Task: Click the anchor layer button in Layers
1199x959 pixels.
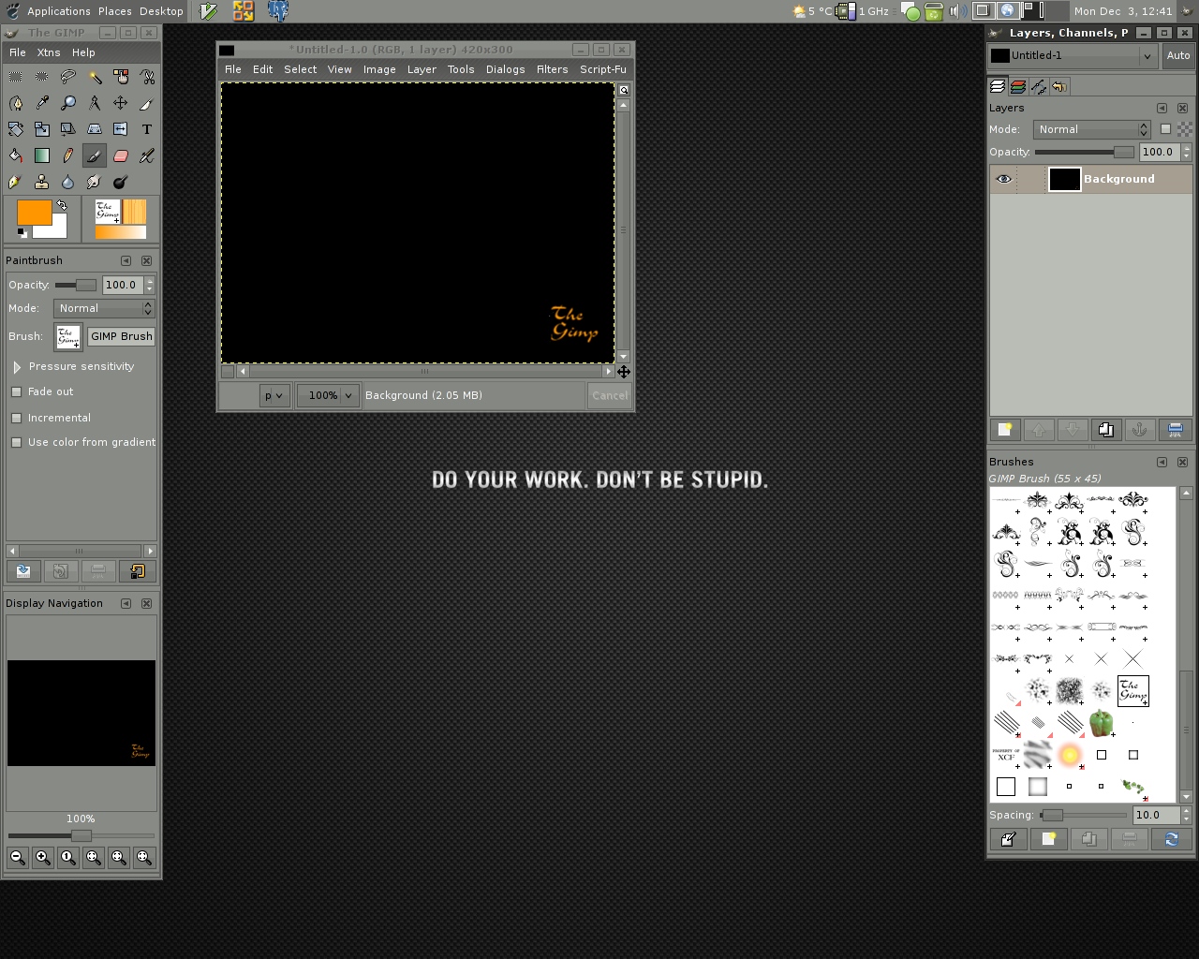Action: pyautogui.click(x=1140, y=430)
